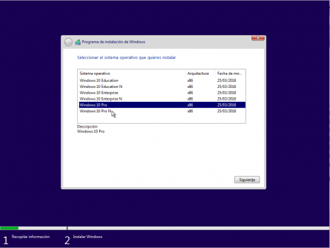Click the Descripción text Windows 10 Pro
This screenshot has width=330, height=248.
point(91,132)
